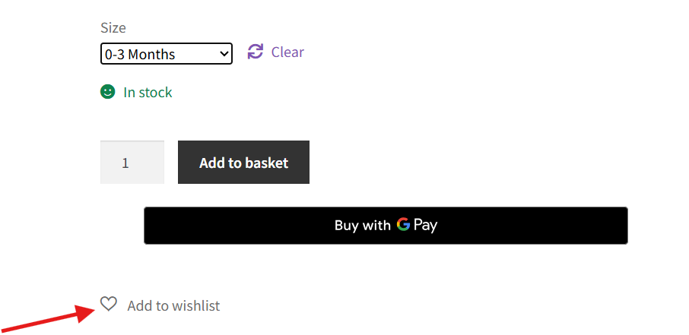The height and width of the screenshot is (335, 689).
Task: Expand the size selector chevron arrow
Action: tap(224, 54)
